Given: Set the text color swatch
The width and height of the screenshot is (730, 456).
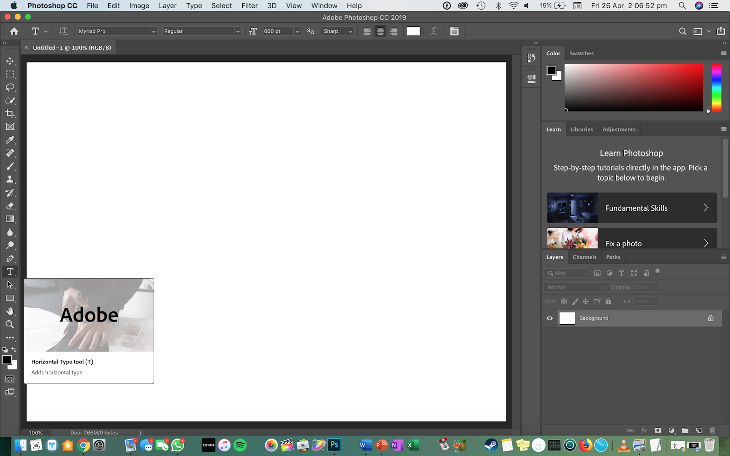Looking at the screenshot, I should tap(413, 31).
